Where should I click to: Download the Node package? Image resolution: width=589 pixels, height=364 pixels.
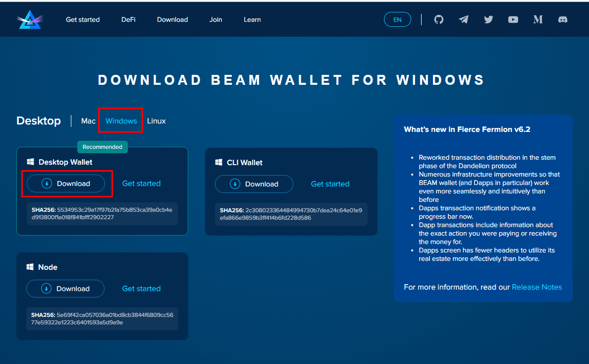tap(65, 289)
